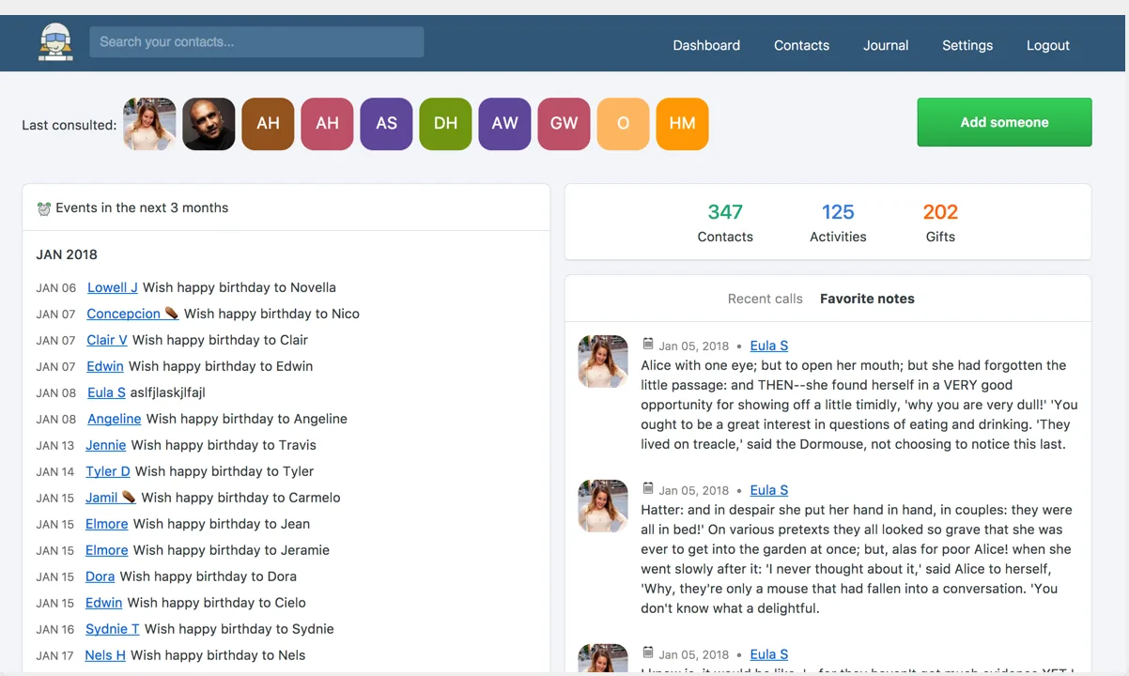Open Jennie contact link
The height and width of the screenshot is (676, 1129).
[105, 445]
